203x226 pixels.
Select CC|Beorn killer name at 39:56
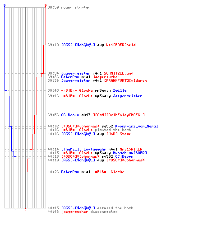[x=70, y=115]
